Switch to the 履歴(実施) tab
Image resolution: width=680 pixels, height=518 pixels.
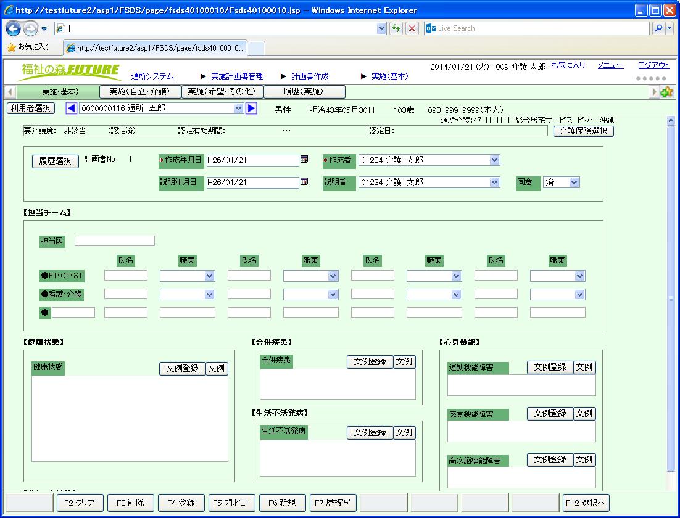[x=304, y=92]
